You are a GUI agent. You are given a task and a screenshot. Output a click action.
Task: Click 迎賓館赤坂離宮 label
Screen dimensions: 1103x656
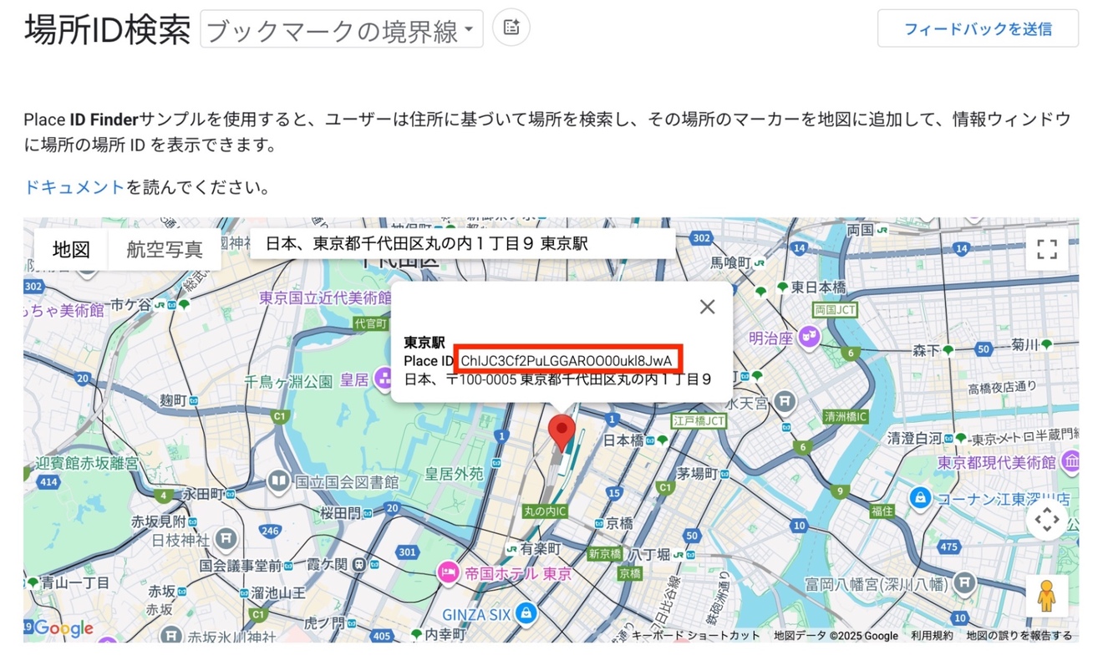(x=89, y=464)
